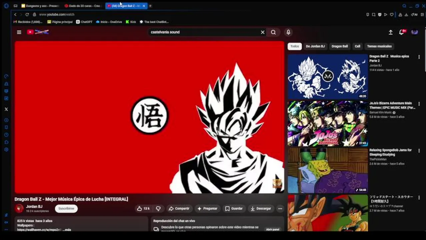Viewport: 426px width, 240px height.
Task: Select the Cell filter chip
Action: pos(357,46)
